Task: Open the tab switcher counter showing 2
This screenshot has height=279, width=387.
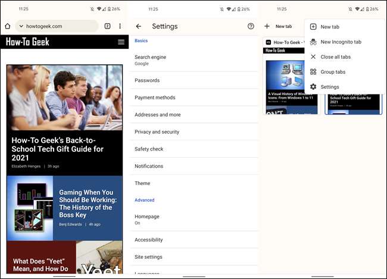Action: click(x=107, y=26)
